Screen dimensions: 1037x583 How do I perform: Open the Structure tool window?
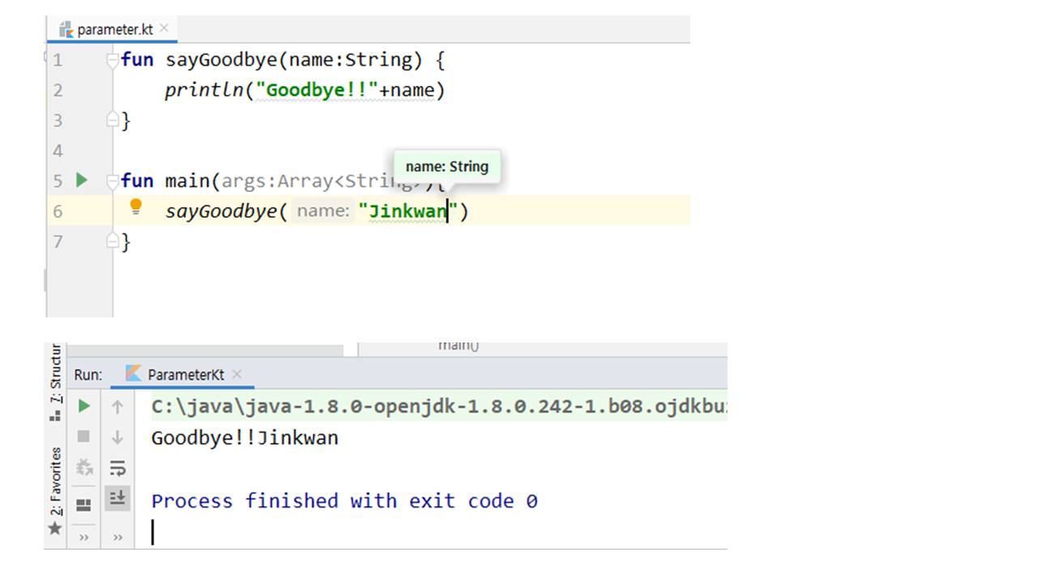point(55,381)
